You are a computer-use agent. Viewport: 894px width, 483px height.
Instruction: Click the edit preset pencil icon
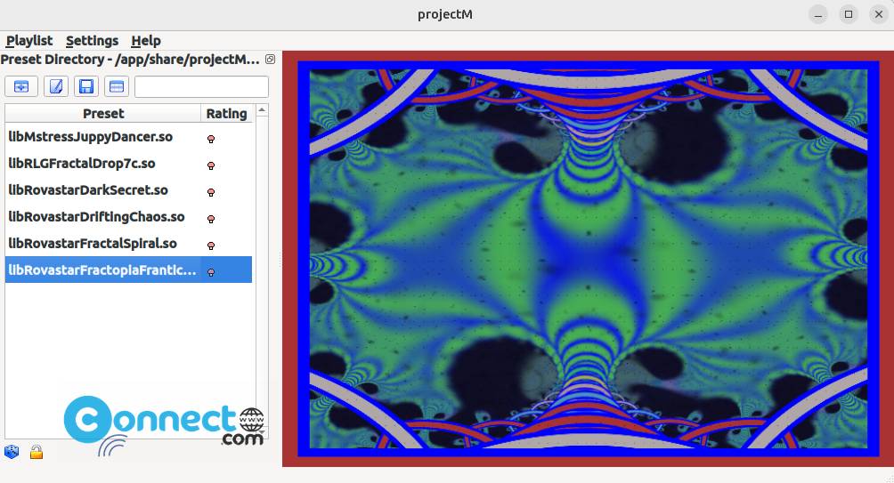click(x=56, y=86)
